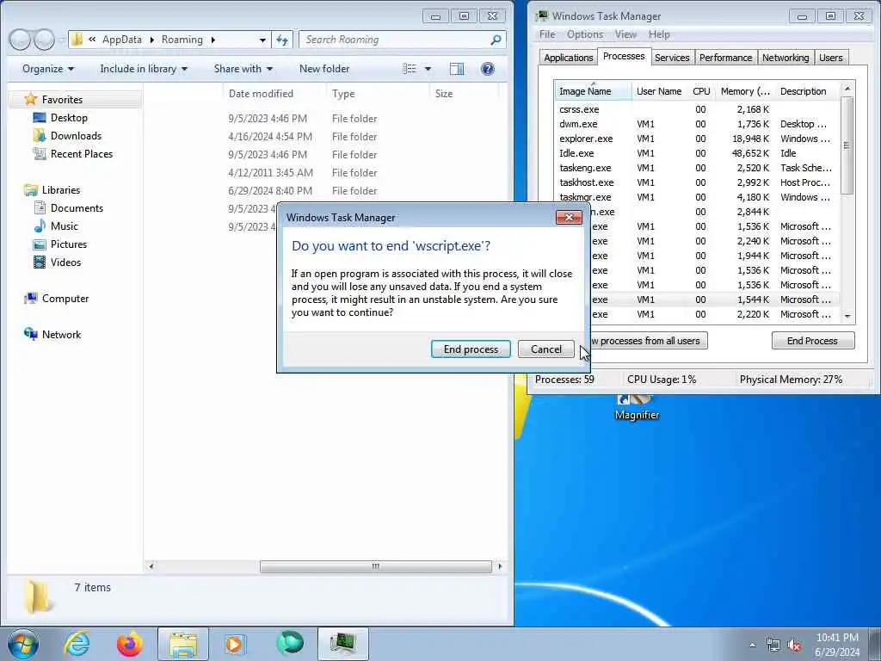Screen dimensions: 881x661
Task: Close the end-process confirmation dialog
Action: click(x=569, y=217)
